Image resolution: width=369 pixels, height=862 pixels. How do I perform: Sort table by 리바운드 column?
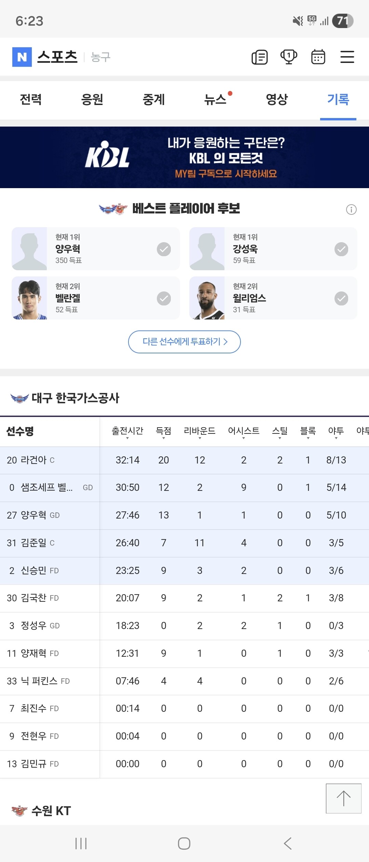200,431
